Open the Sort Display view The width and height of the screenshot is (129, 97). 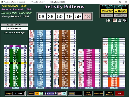[x=88, y=93]
